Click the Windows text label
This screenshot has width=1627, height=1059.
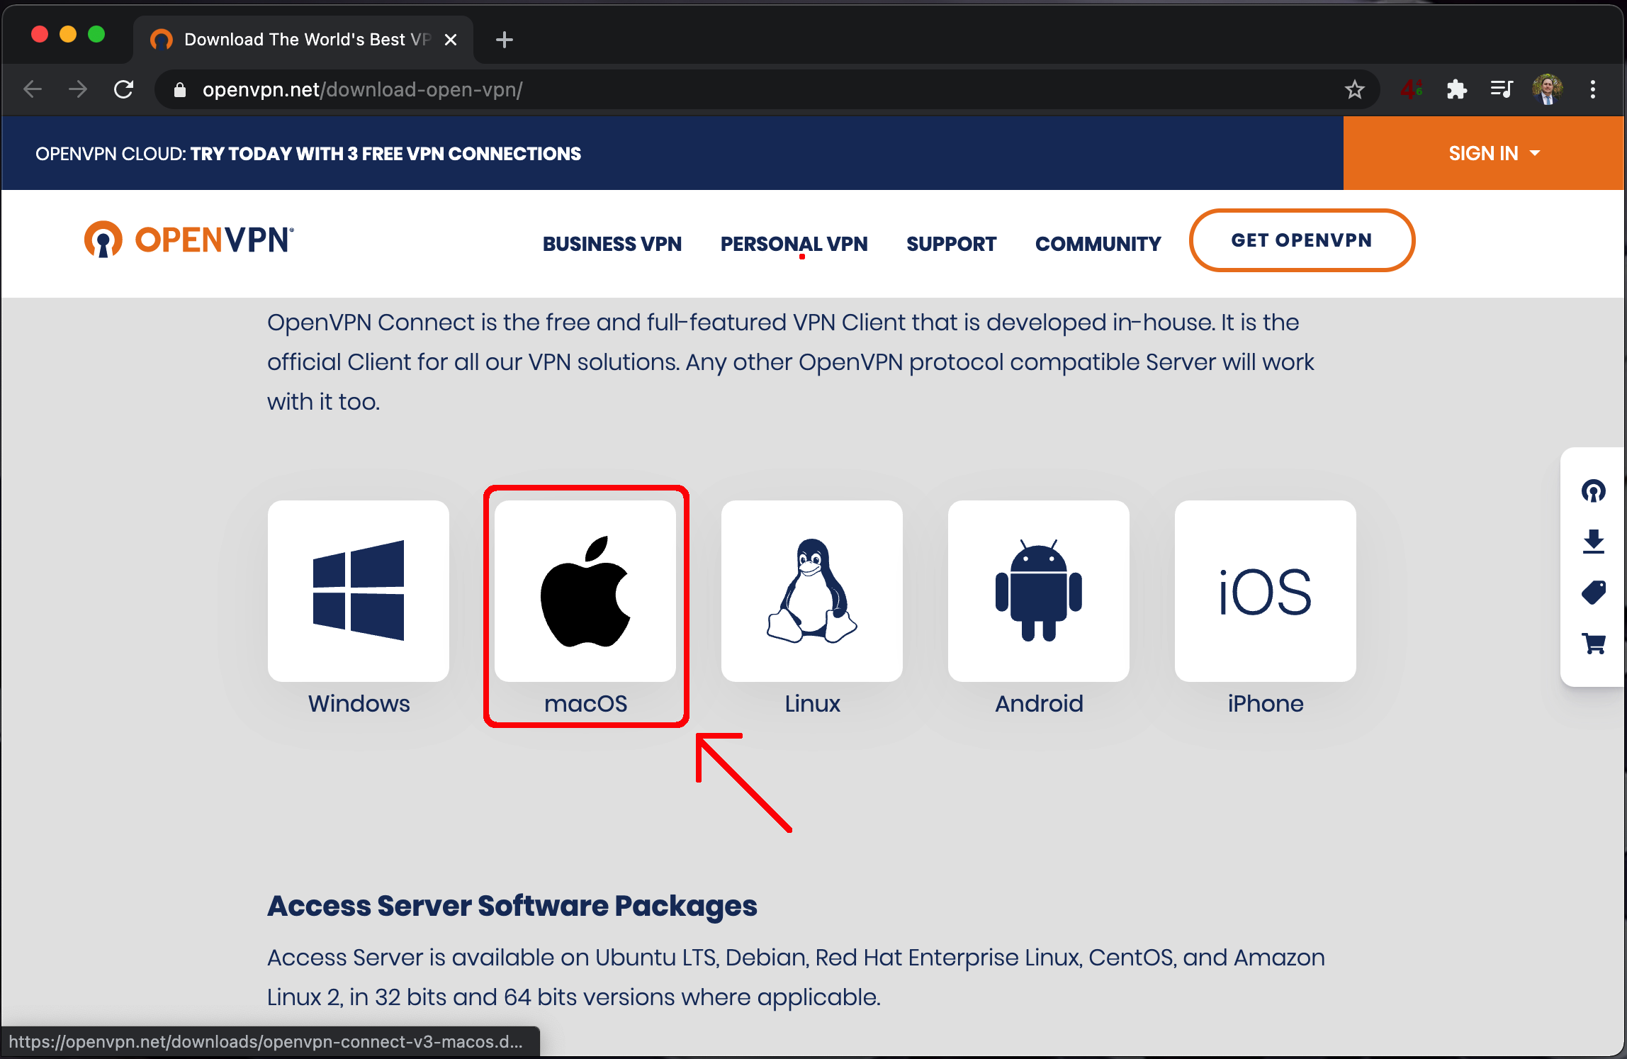click(359, 703)
